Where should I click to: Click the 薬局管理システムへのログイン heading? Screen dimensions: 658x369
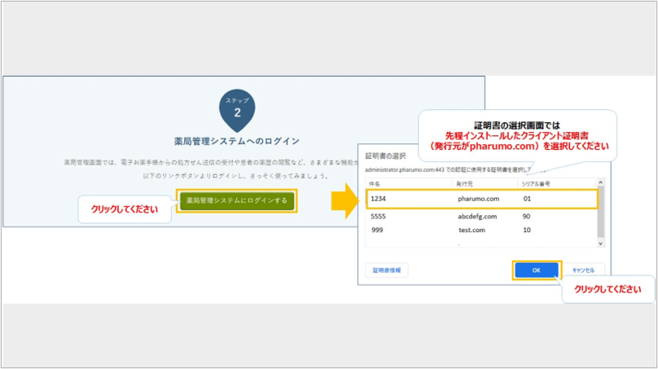(237, 141)
